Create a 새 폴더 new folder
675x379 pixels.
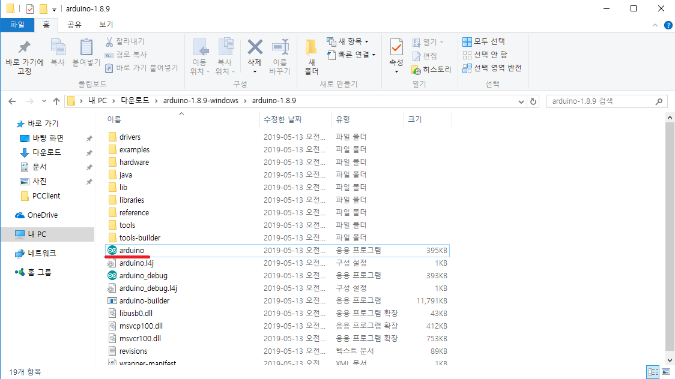(x=311, y=58)
